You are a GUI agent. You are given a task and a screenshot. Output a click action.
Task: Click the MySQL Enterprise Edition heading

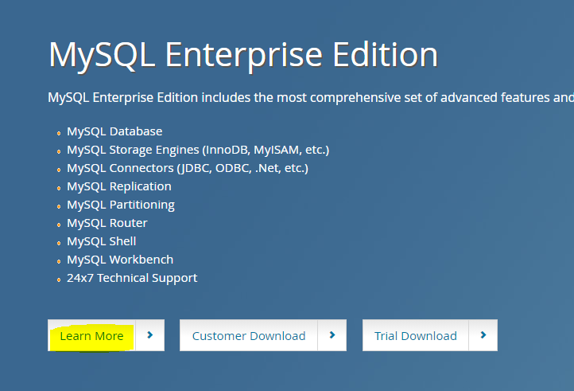click(243, 55)
